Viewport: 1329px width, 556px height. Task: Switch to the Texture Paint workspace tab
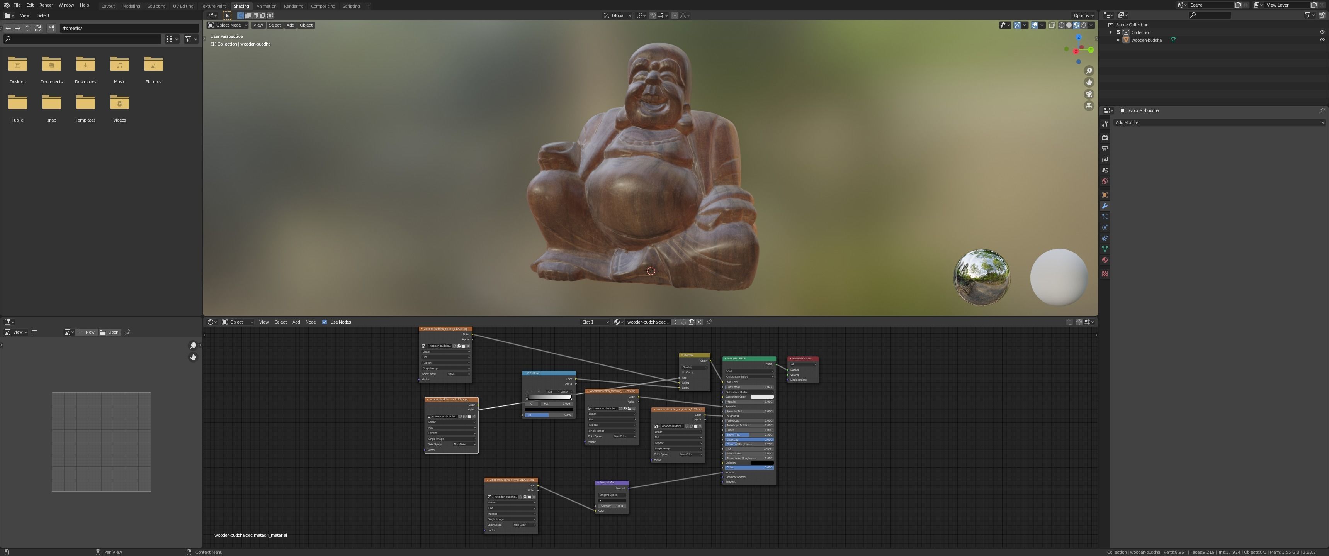tap(213, 6)
